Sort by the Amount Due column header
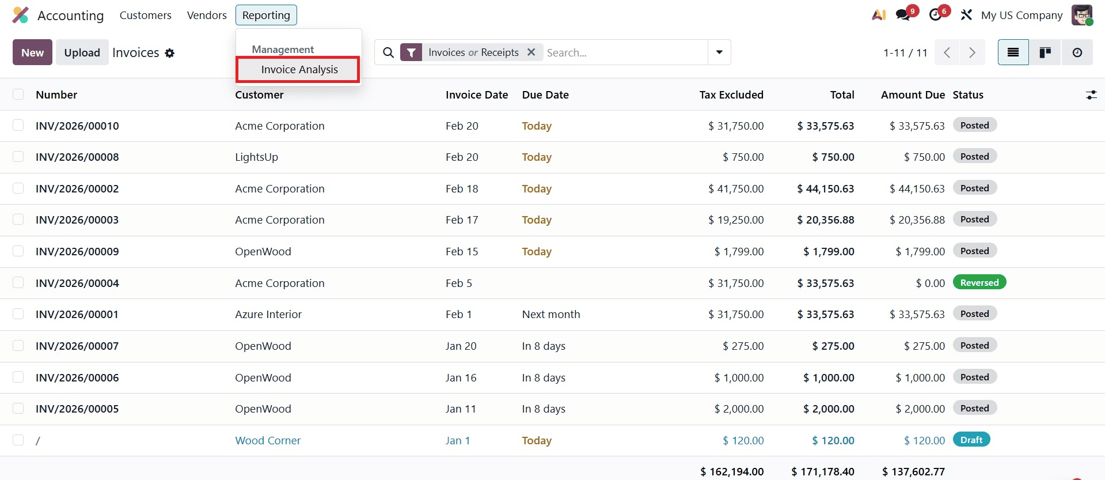This screenshot has height=480, width=1105. (913, 95)
